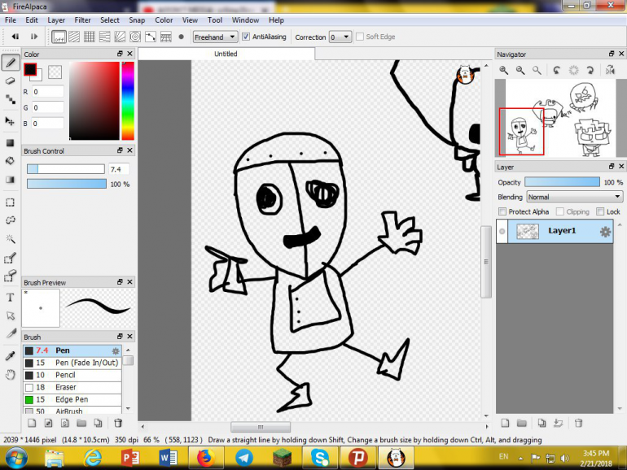Open the Snap menu
The image size is (627, 470).
coord(137,20)
